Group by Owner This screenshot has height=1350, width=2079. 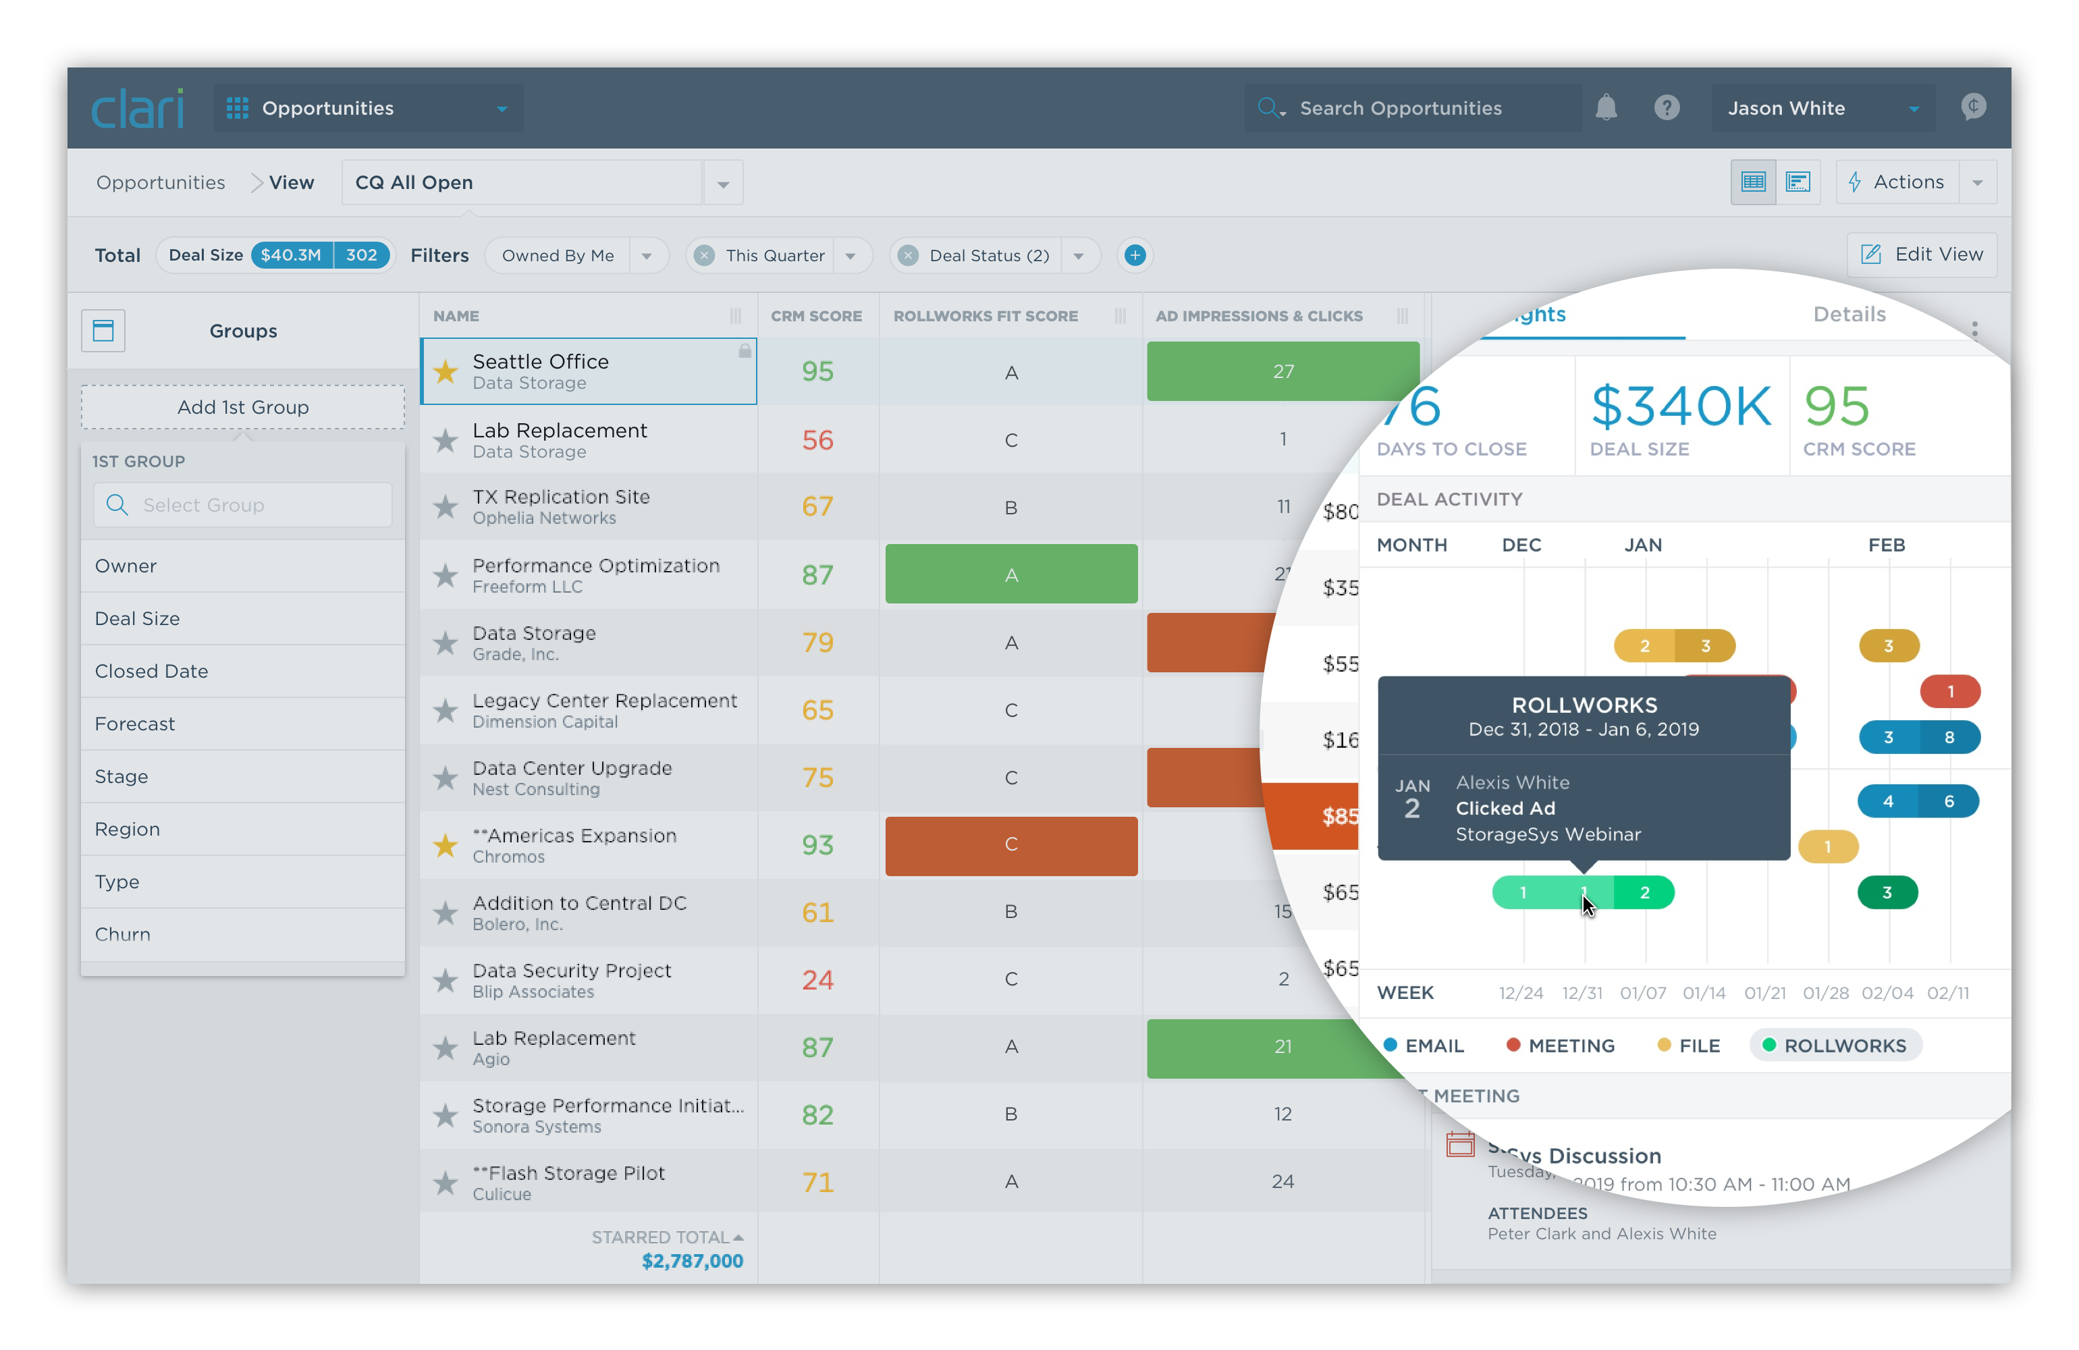243,566
